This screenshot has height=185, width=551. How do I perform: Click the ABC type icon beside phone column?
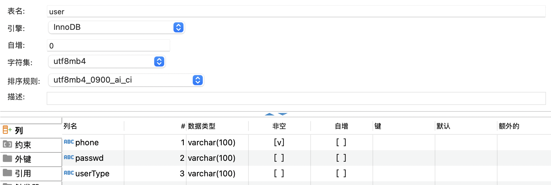coord(68,142)
